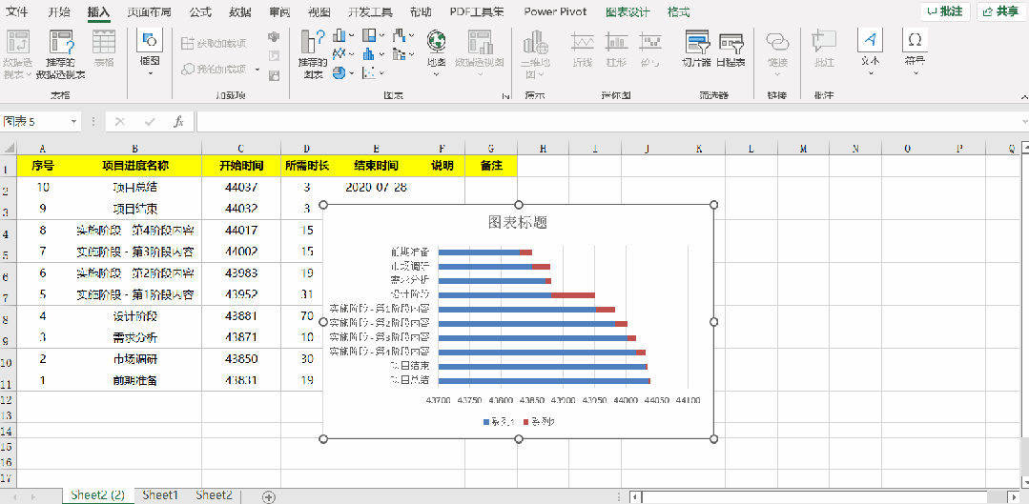Click the formula bar input area
The width and height of the screenshot is (1029, 504).
(607, 122)
